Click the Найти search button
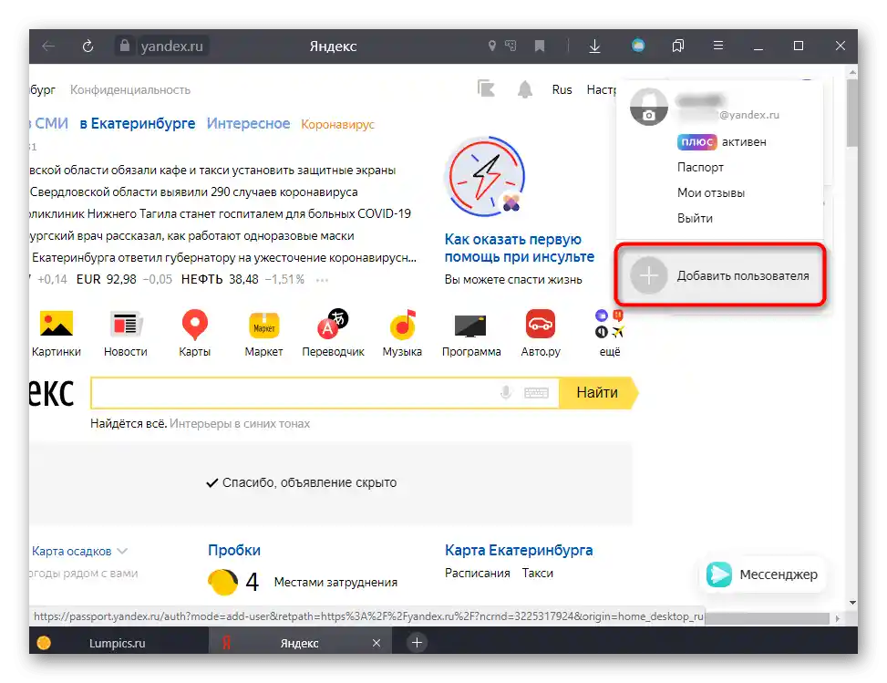The height and width of the screenshot is (683, 887). coord(597,393)
